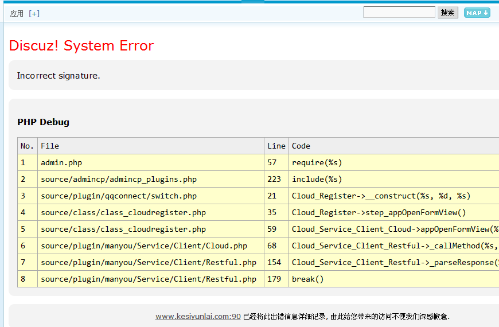Image resolution: width=499 pixels, height=327 pixels.
Task: Select the 'Discuz! System Error' heading
Action: click(x=81, y=45)
